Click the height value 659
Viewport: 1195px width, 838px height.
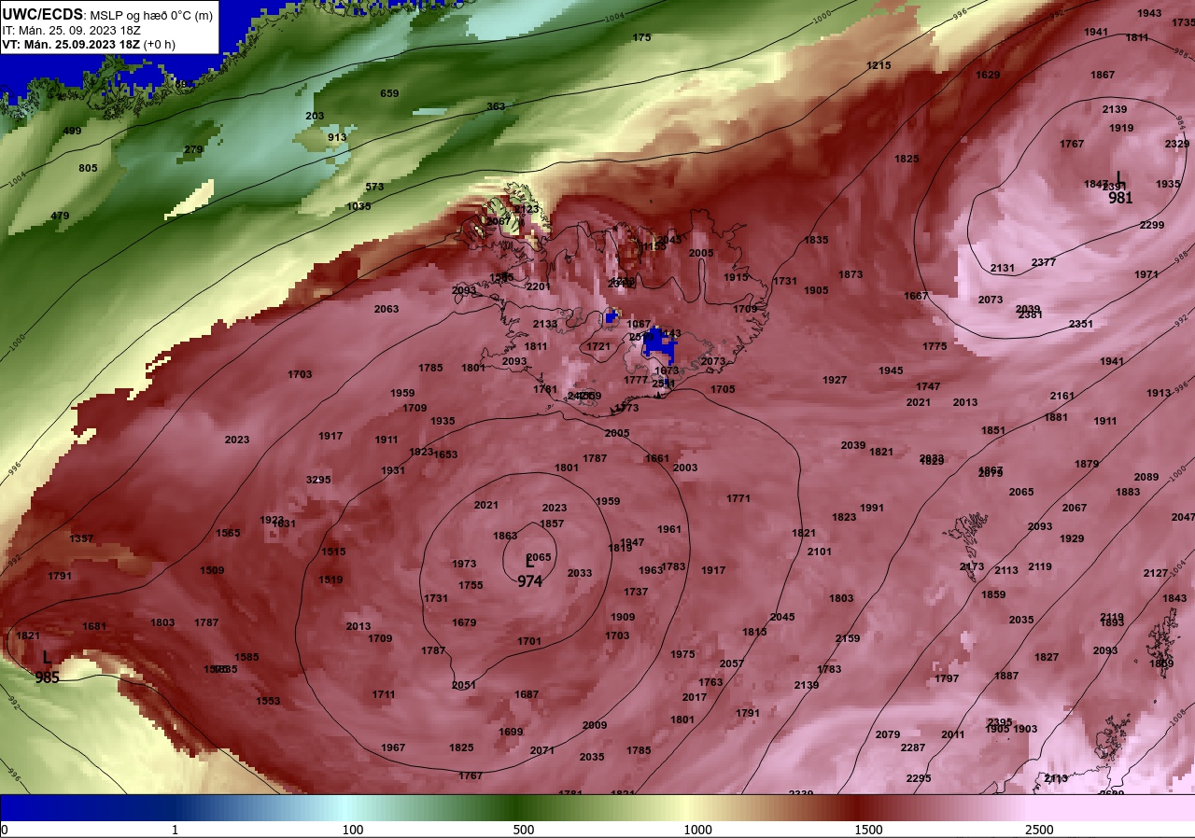[389, 93]
